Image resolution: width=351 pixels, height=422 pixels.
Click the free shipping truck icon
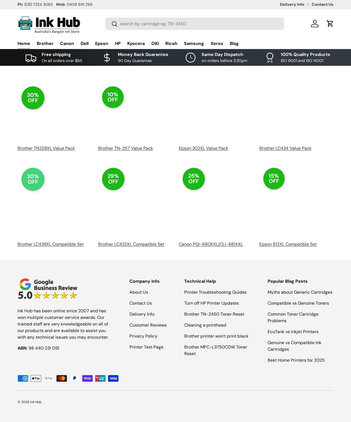tap(31, 58)
